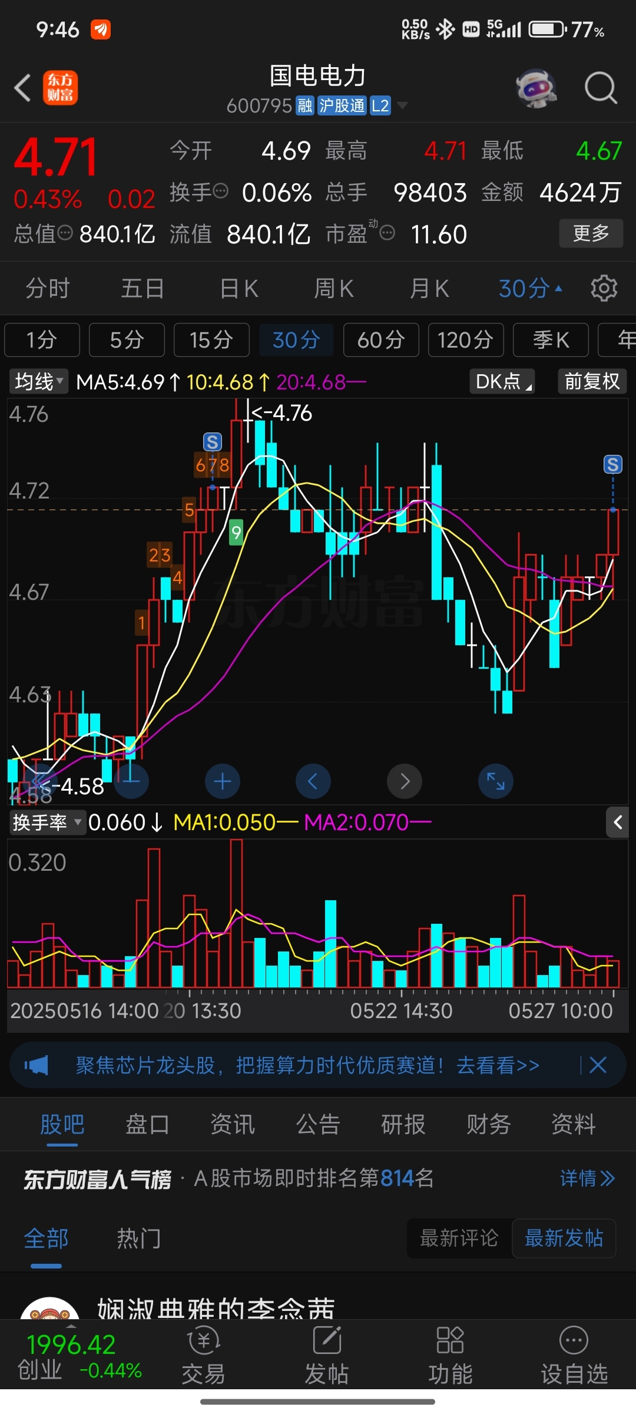The height and width of the screenshot is (1414, 636).
Task: Select 15分 period
Action: click(x=211, y=340)
